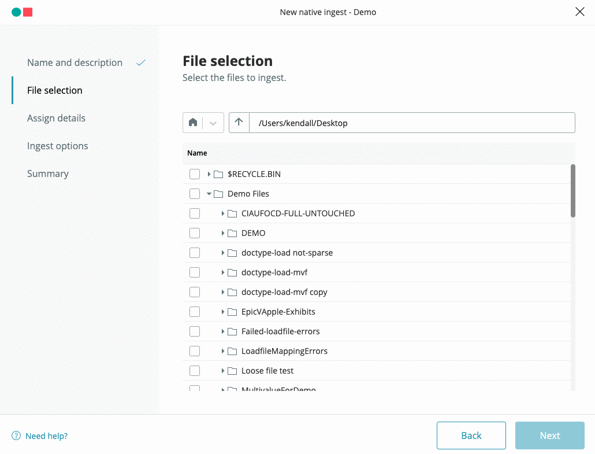
Task: Check the $RECYCLE.BIN checkbox
Action: pyautogui.click(x=195, y=174)
